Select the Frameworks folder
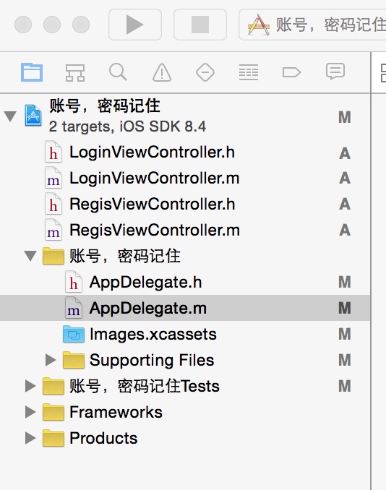The height and width of the screenshot is (490, 386). coord(185,412)
